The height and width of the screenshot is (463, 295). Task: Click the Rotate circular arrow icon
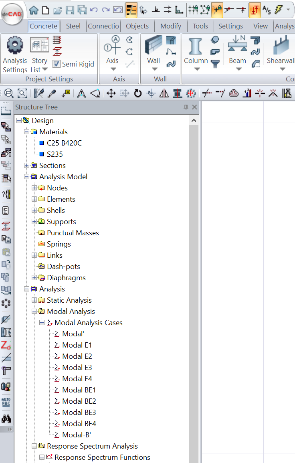(x=138, y=93)
